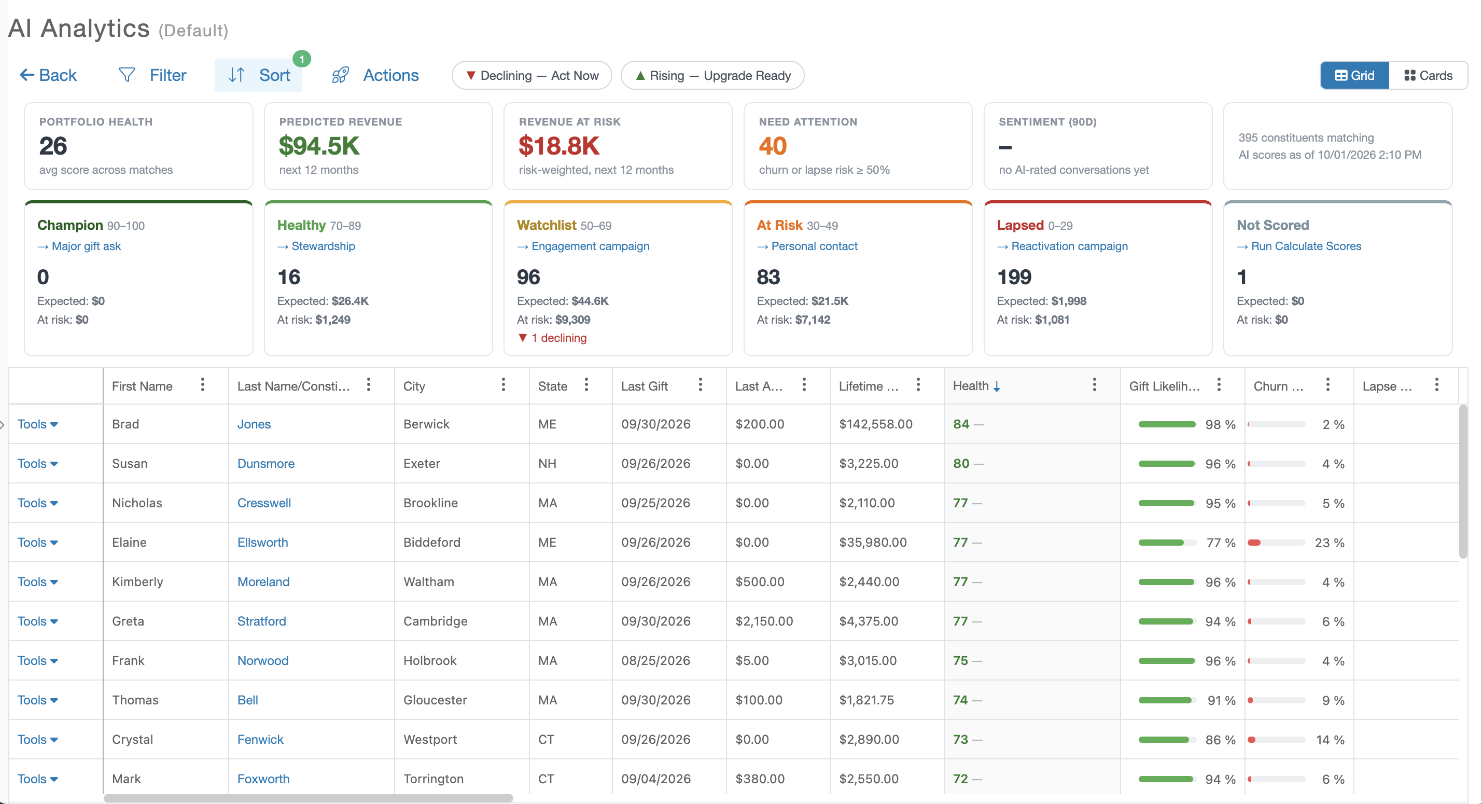
Task: Click the table horizontal scrollbar
Action: pos(309,798)
